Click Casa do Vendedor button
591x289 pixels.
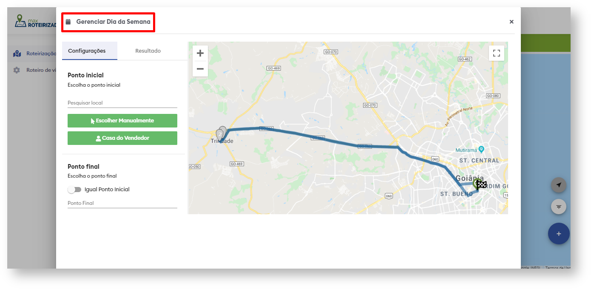pos(122,138)
